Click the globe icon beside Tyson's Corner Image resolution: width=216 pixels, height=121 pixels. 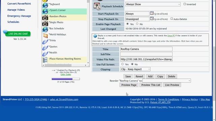coord(45,11)
